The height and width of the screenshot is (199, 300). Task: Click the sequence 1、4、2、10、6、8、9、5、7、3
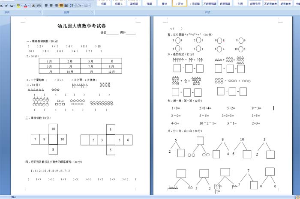click(50, 171)
